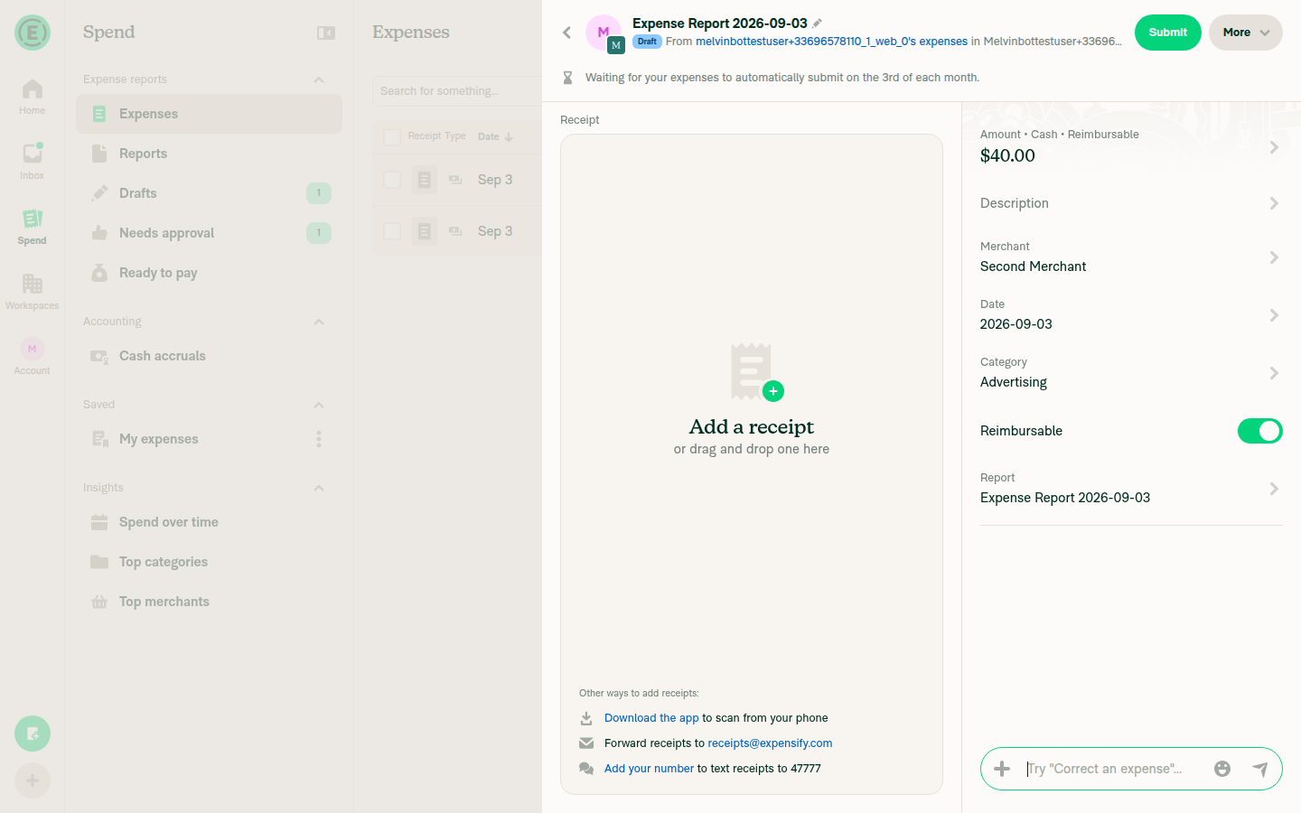Click the green Submit button
1301x813 pixels.
[1167, 33]
